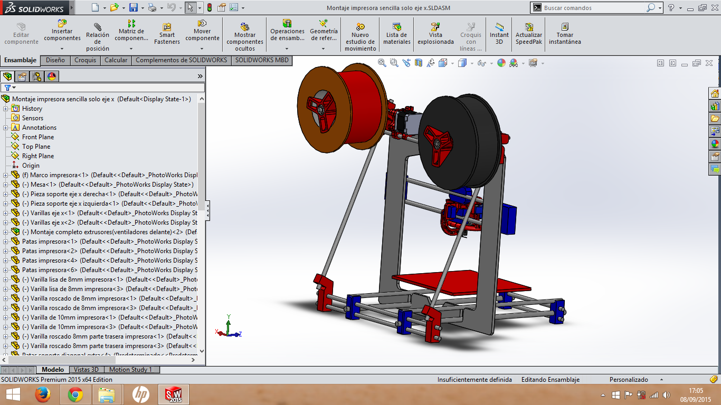
Task: Open View Palette icon in task pane
Action: pyautogui.click(x=715, y=131)
